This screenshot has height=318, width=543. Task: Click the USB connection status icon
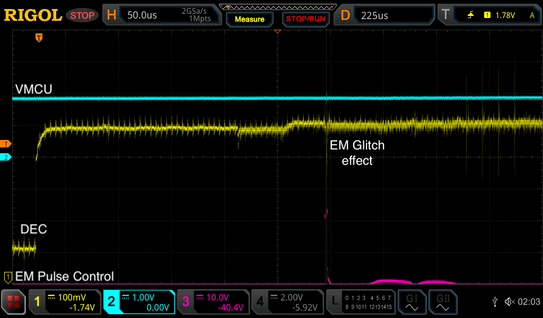pos(494,302)
